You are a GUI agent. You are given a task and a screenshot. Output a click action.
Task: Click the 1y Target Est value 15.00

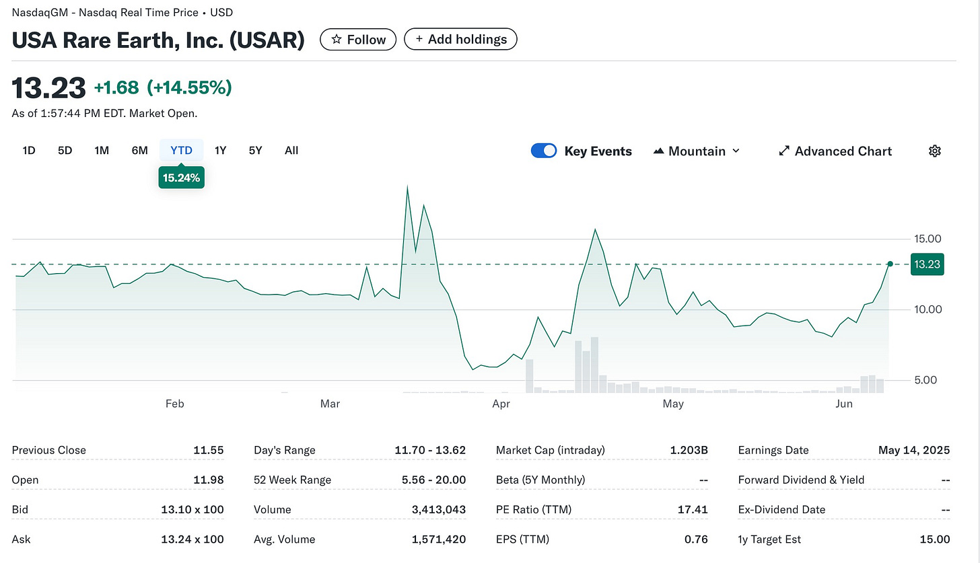pos(936,539)
